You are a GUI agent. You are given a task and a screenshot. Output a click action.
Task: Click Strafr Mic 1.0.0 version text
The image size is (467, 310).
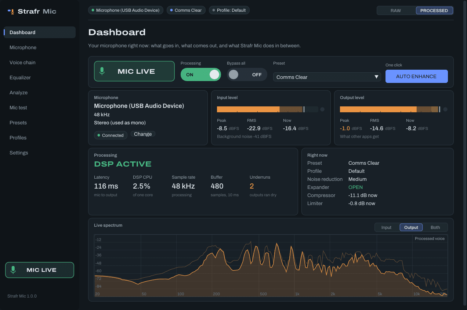[22, 296]
